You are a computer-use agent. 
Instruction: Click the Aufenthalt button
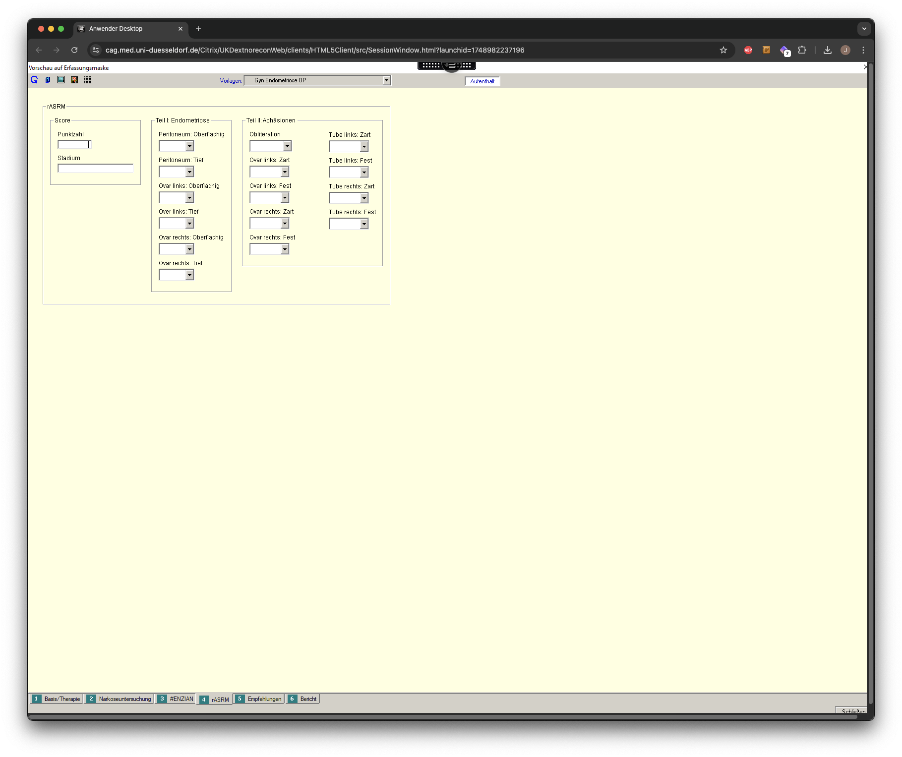coord(482,81)
